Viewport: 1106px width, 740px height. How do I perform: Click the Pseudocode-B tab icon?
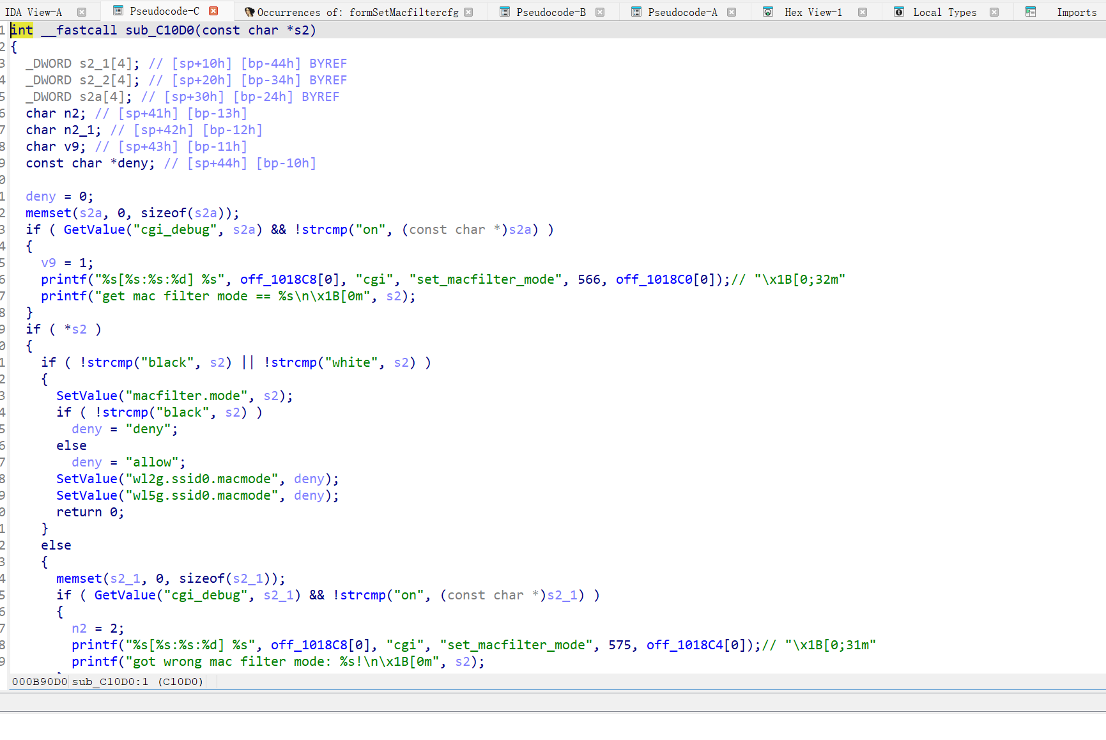(505, 12)
